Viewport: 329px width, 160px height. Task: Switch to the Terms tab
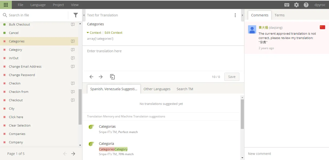(x=279, y=15)
